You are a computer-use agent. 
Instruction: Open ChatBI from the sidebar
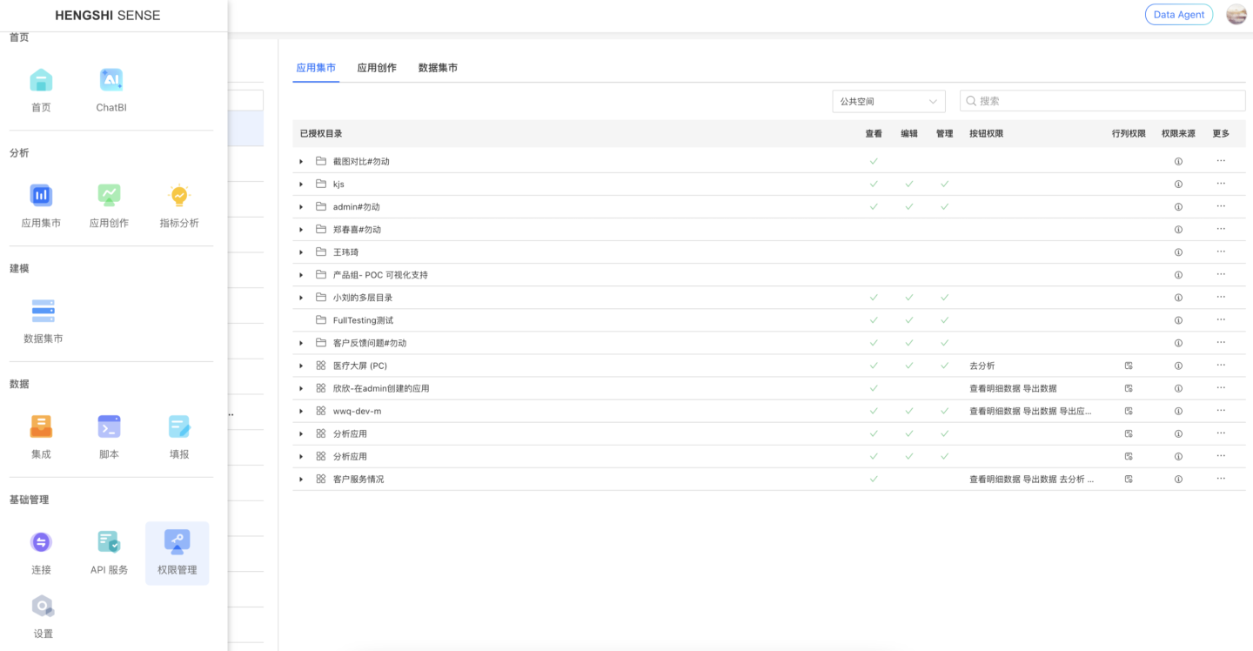click(x=111, y=81)
